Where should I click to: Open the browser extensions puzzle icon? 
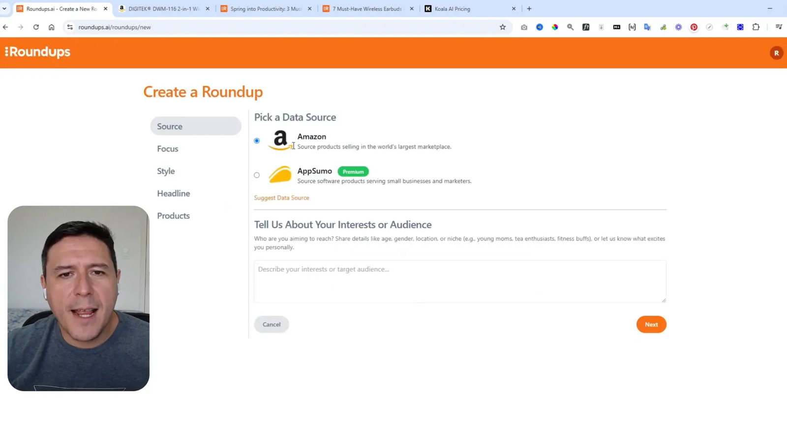[x=756, y=27]
